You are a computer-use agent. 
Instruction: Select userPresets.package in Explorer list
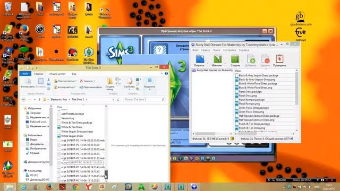(72, 114)
